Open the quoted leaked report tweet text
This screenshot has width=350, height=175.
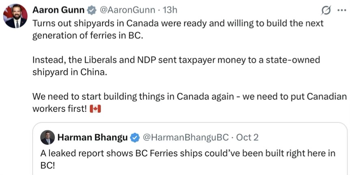click(x=188, y=153)
